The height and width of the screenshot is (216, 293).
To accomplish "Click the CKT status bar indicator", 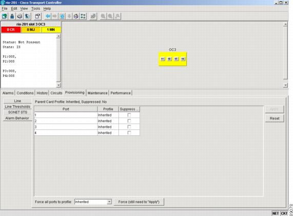I will coord(284,213).
